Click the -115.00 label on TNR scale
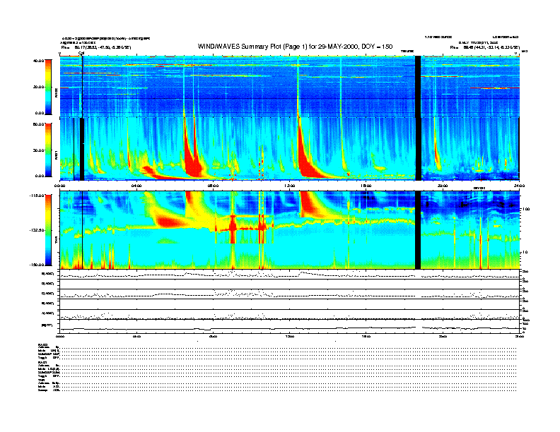Screen dimensions: 560x432 pyautogui.click(x=37, y=196)
